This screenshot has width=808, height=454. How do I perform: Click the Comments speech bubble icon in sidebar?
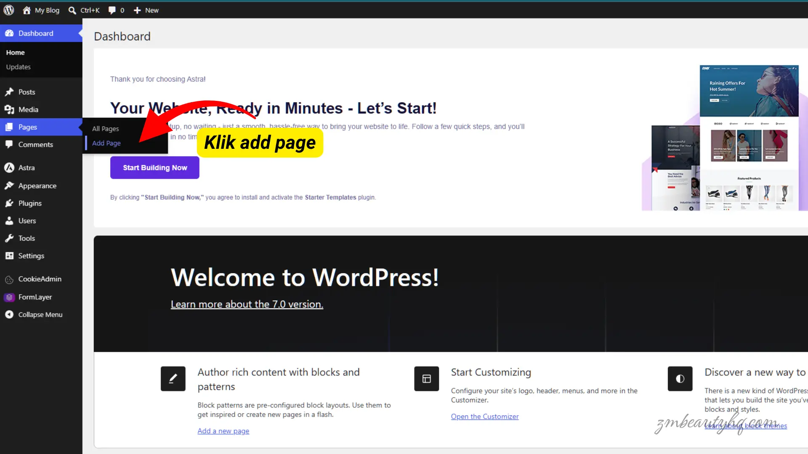(9, 144)
